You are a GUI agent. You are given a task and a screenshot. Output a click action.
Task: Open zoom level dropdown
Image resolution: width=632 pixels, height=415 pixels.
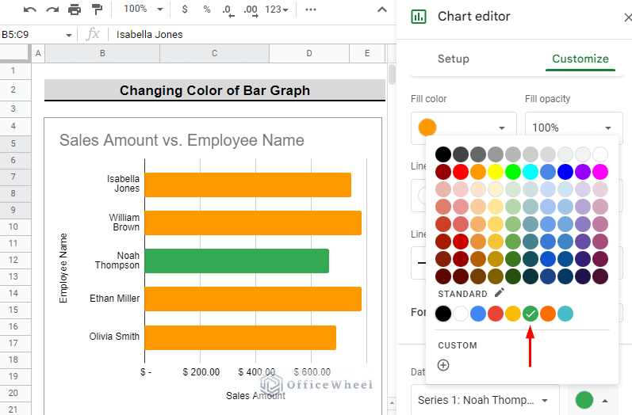[x=143, y=10]
